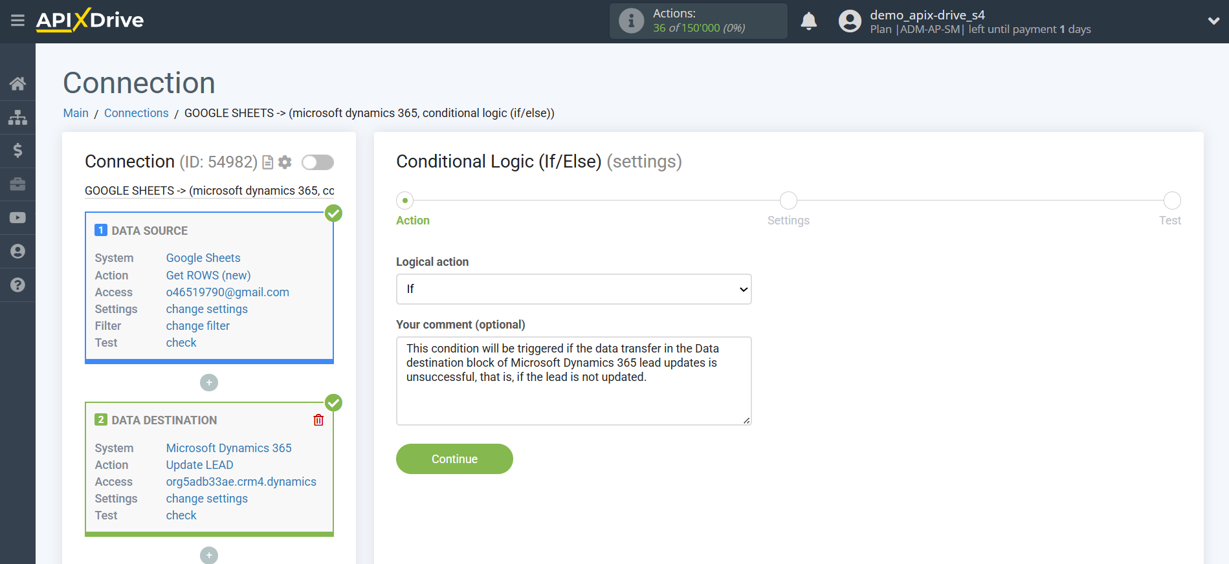The height and width of the screenshot is (564, 1229).
Task: Click change settings in Data Destination
Action: pos(207,499)
